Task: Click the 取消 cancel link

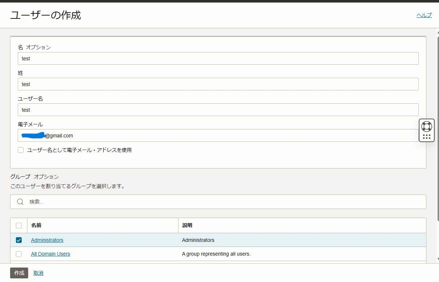Action: (38, 273)
